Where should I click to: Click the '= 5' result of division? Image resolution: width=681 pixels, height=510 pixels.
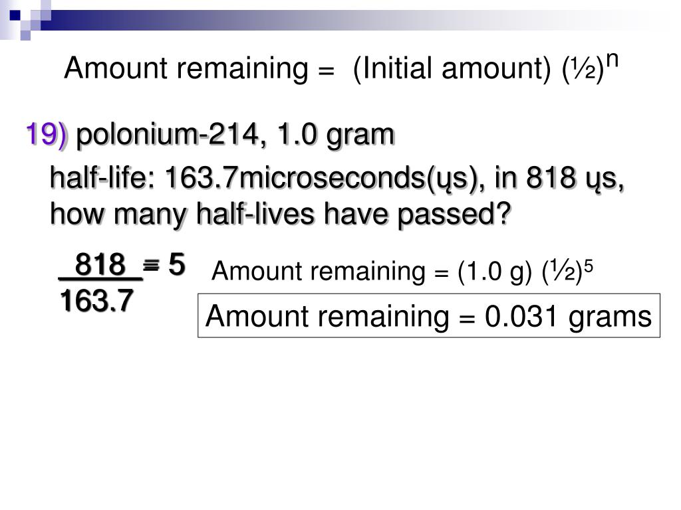[164, 264]
